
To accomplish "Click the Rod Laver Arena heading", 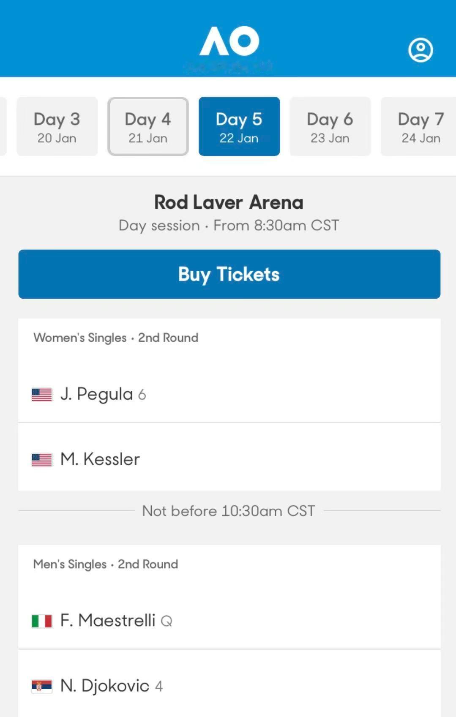I will pos(229,202).
